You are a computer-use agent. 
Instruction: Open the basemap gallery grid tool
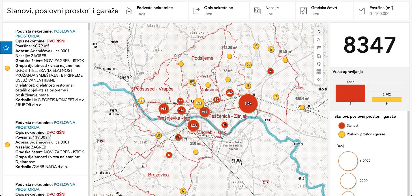pos(319,72)
